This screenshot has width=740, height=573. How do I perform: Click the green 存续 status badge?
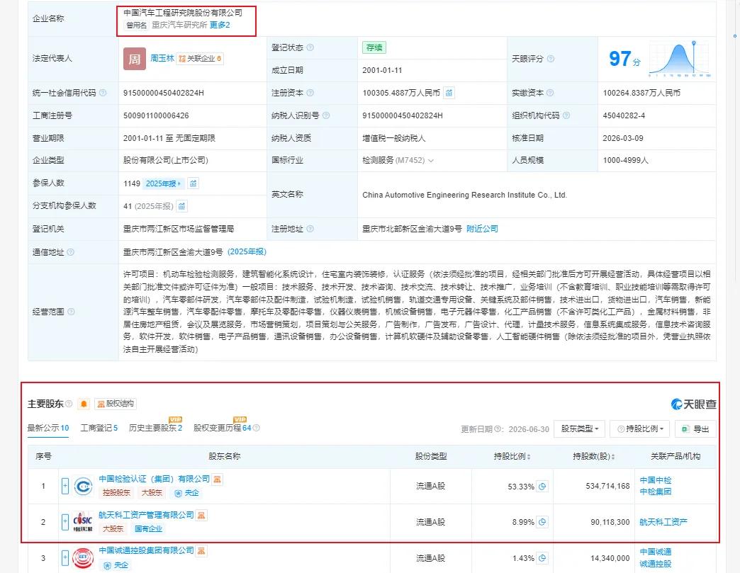pyautogui.click(x=374, y=47)
